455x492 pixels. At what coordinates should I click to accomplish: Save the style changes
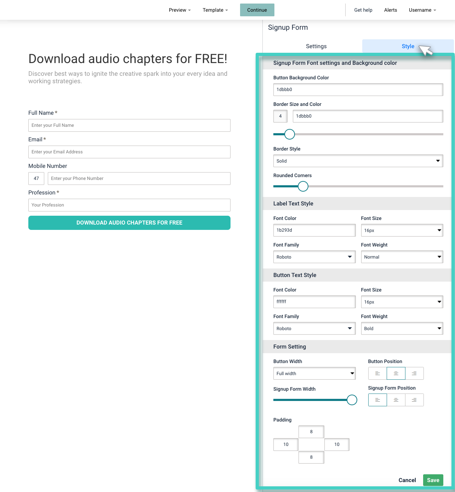pyautogui.click(x=433, y=480)
